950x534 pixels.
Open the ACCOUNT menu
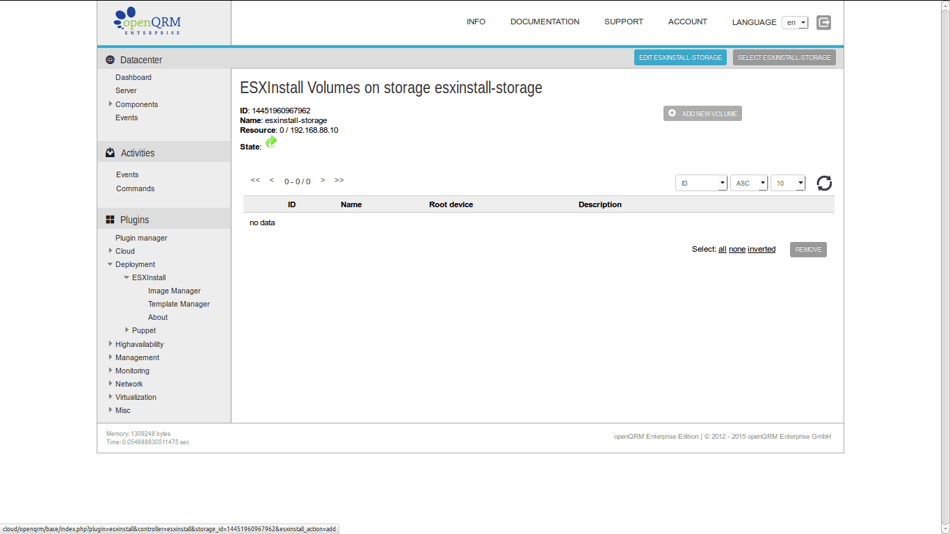[688, 22]
